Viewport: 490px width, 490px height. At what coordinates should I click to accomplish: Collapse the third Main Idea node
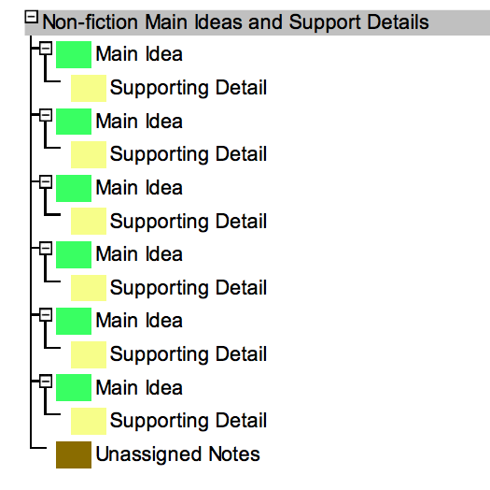point(46,181)
